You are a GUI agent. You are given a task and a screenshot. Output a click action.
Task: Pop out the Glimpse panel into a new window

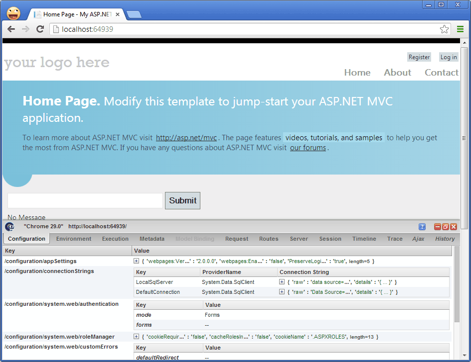point(445,227)
